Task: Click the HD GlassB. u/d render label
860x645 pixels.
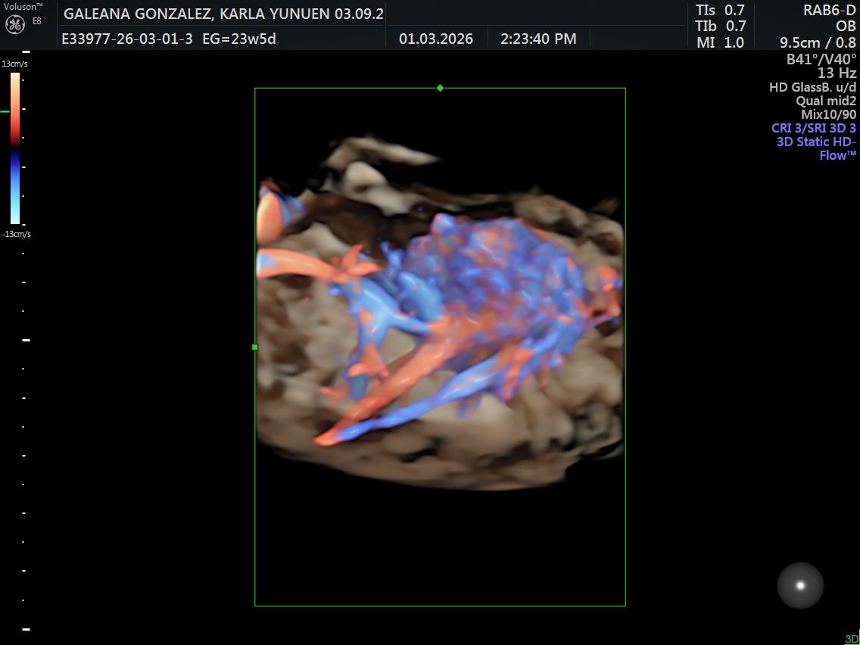Action: tap(813, 86)
